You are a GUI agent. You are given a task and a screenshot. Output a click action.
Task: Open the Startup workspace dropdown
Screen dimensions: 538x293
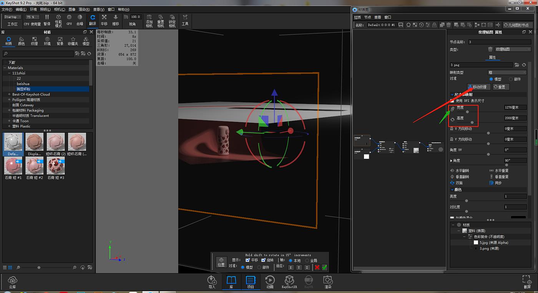pos(13,17)
